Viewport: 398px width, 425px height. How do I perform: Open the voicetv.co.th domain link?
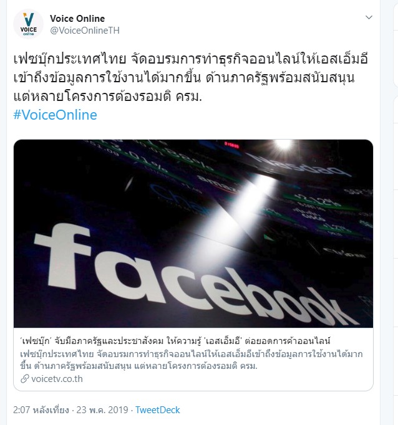[57, 379]
